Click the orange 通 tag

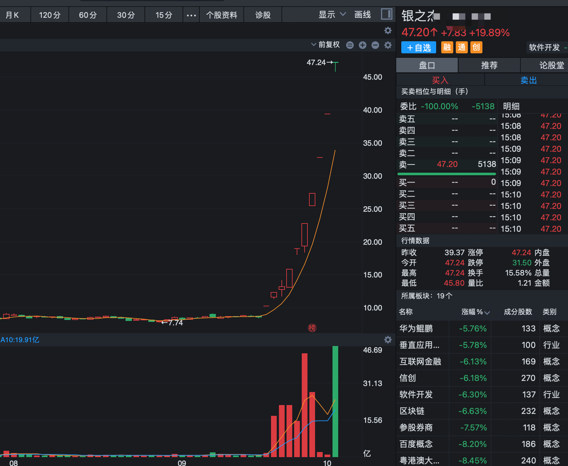[x=462, y=47]
